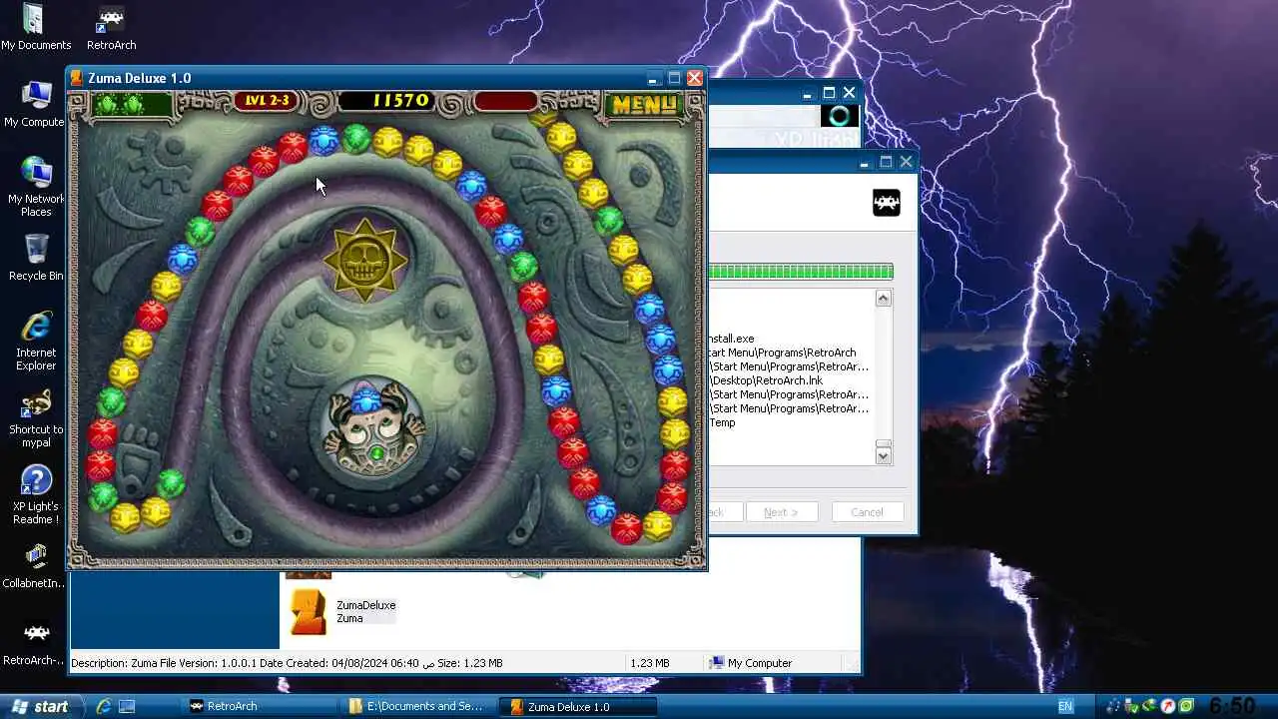Select the Internet Explorer desktop icon

click(x=36, y=341)
